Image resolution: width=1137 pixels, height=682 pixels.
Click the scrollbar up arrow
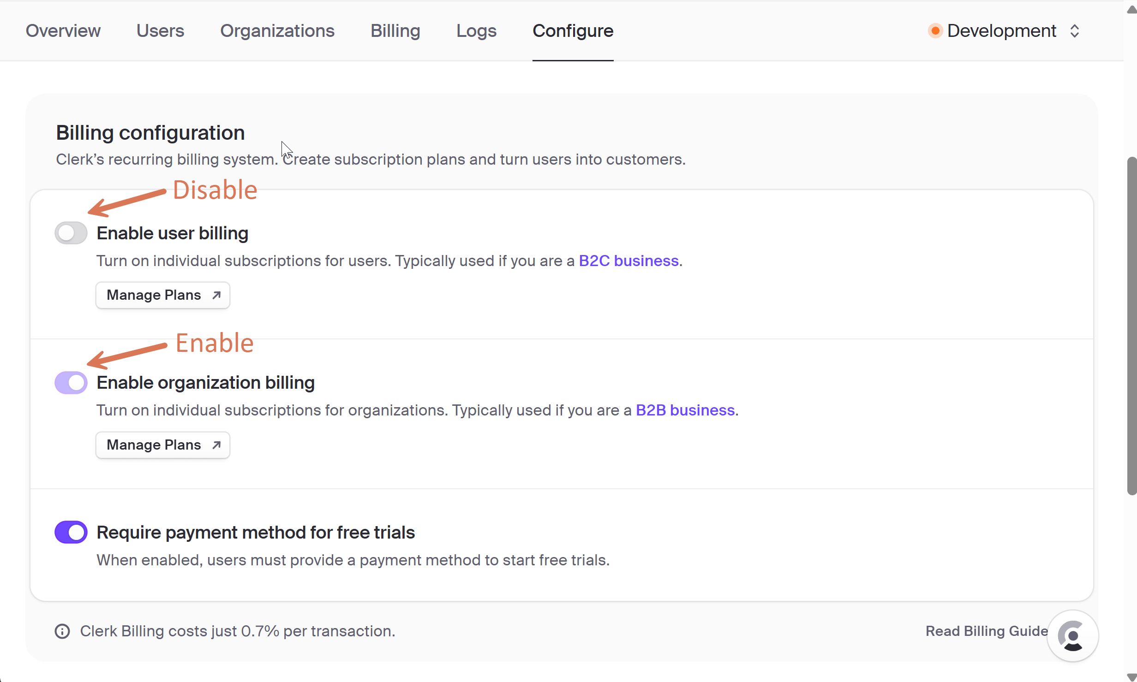(x=1131, y=10)
